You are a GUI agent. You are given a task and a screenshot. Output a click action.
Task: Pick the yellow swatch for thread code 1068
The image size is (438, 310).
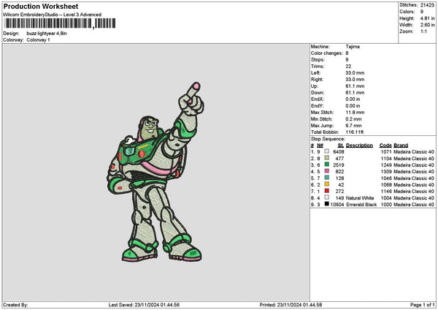pyautogui.click(x=326, y=184)
